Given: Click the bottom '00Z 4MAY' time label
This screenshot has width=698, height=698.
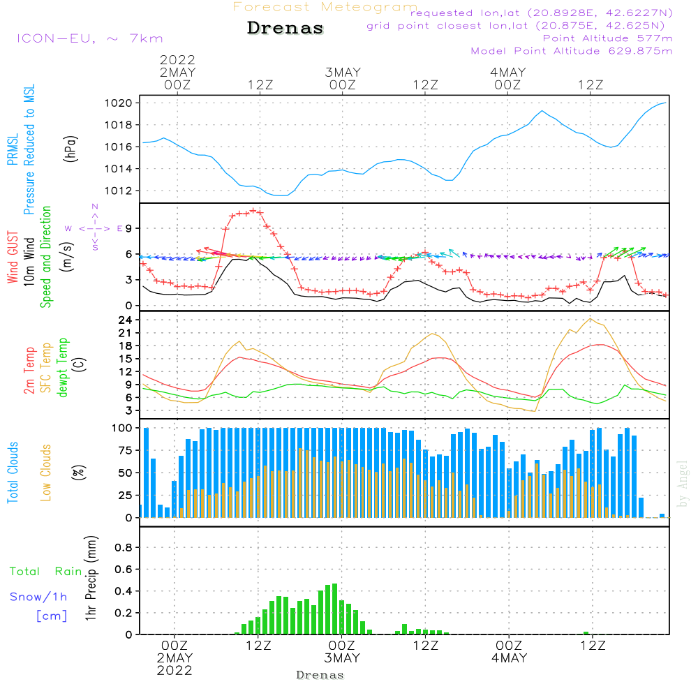Looking at the screenshot, I should click(509, 652).
